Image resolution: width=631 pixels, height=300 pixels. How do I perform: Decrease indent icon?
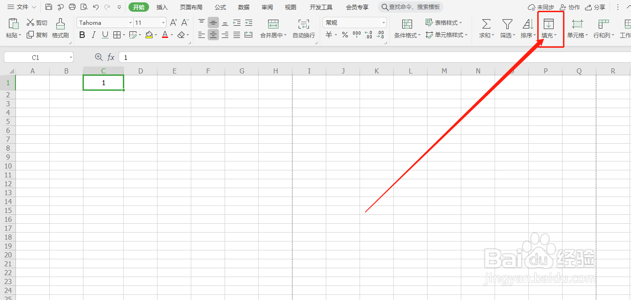pos(237,22)
